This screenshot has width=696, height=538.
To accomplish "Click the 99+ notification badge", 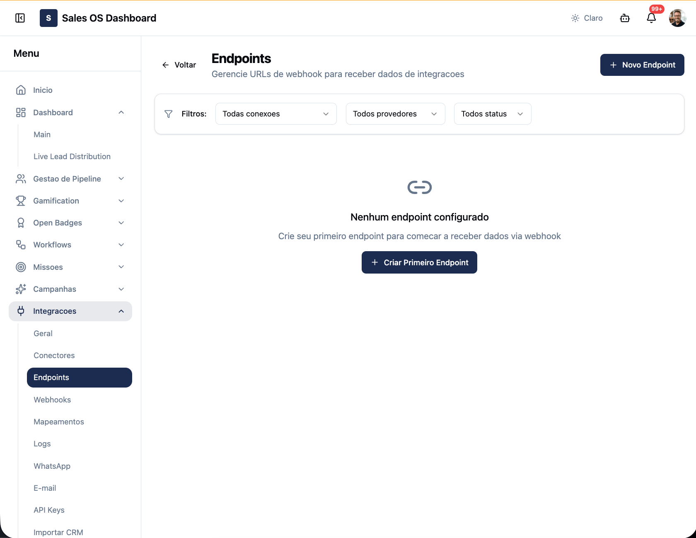I will pos(657,9).
